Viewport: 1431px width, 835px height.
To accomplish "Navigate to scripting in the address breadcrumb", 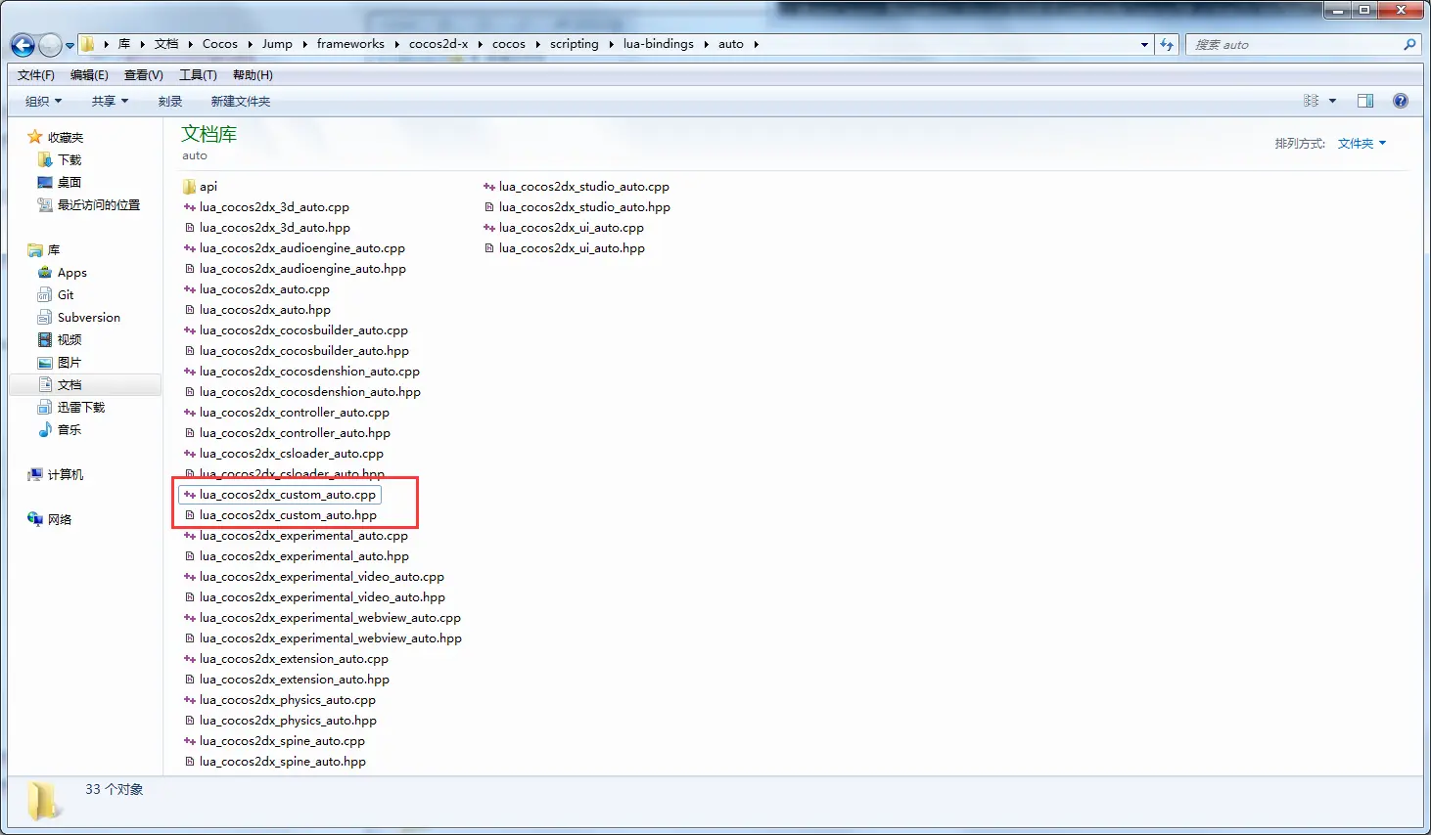I will [575, 44].
